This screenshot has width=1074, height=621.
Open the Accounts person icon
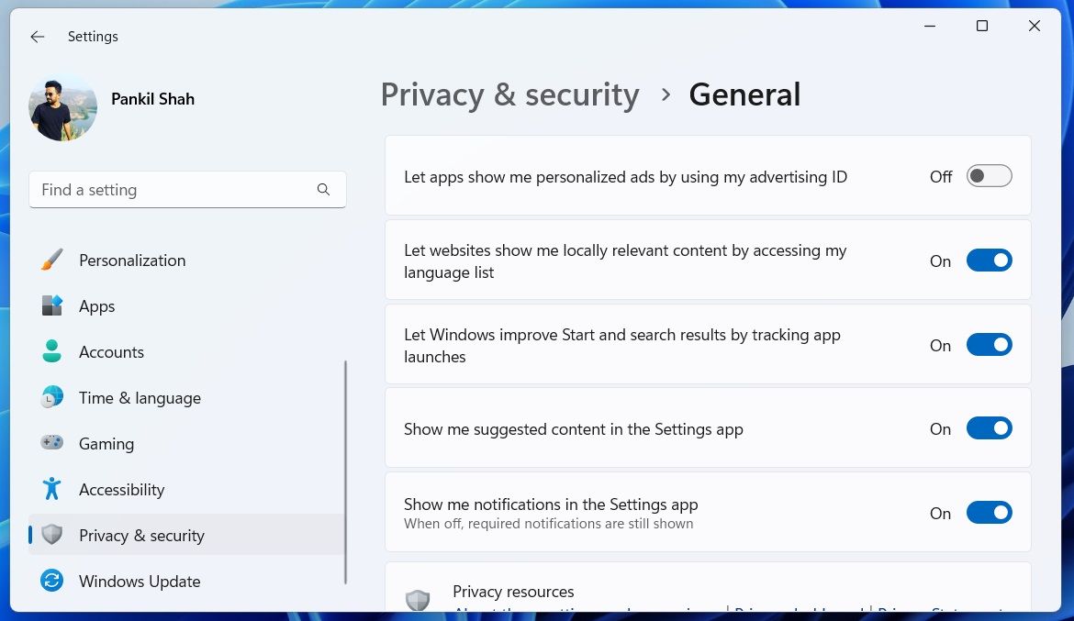(x=52, y=352)
